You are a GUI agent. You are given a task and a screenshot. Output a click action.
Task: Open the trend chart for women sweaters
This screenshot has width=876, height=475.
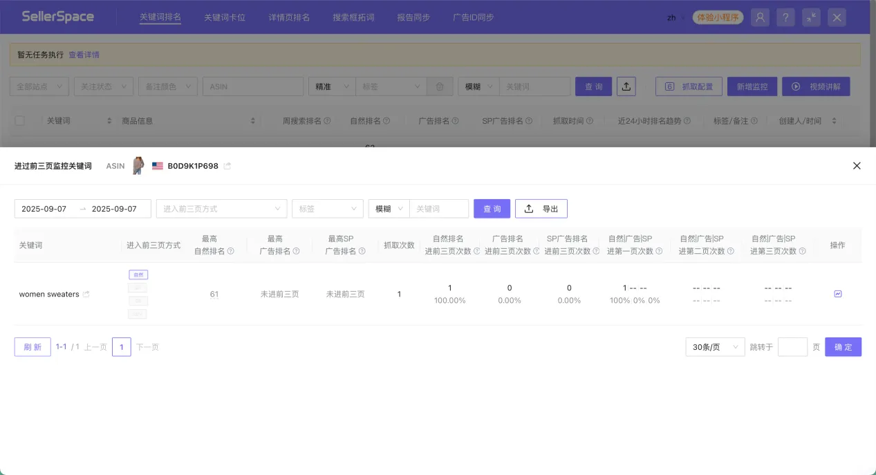tap(837, 294)
